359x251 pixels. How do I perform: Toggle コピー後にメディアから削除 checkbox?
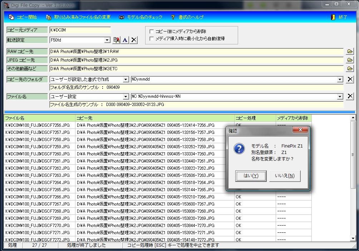click(151, 32)
